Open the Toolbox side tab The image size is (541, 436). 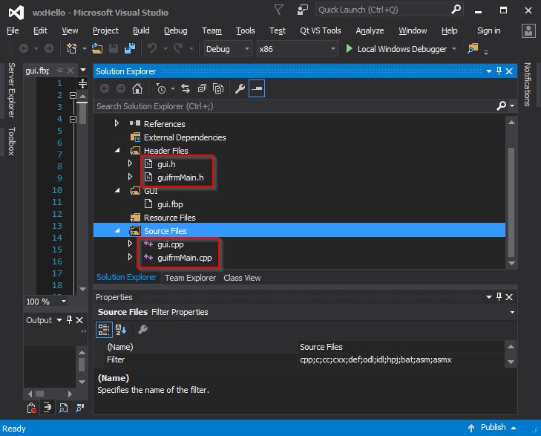click(11, 141)
